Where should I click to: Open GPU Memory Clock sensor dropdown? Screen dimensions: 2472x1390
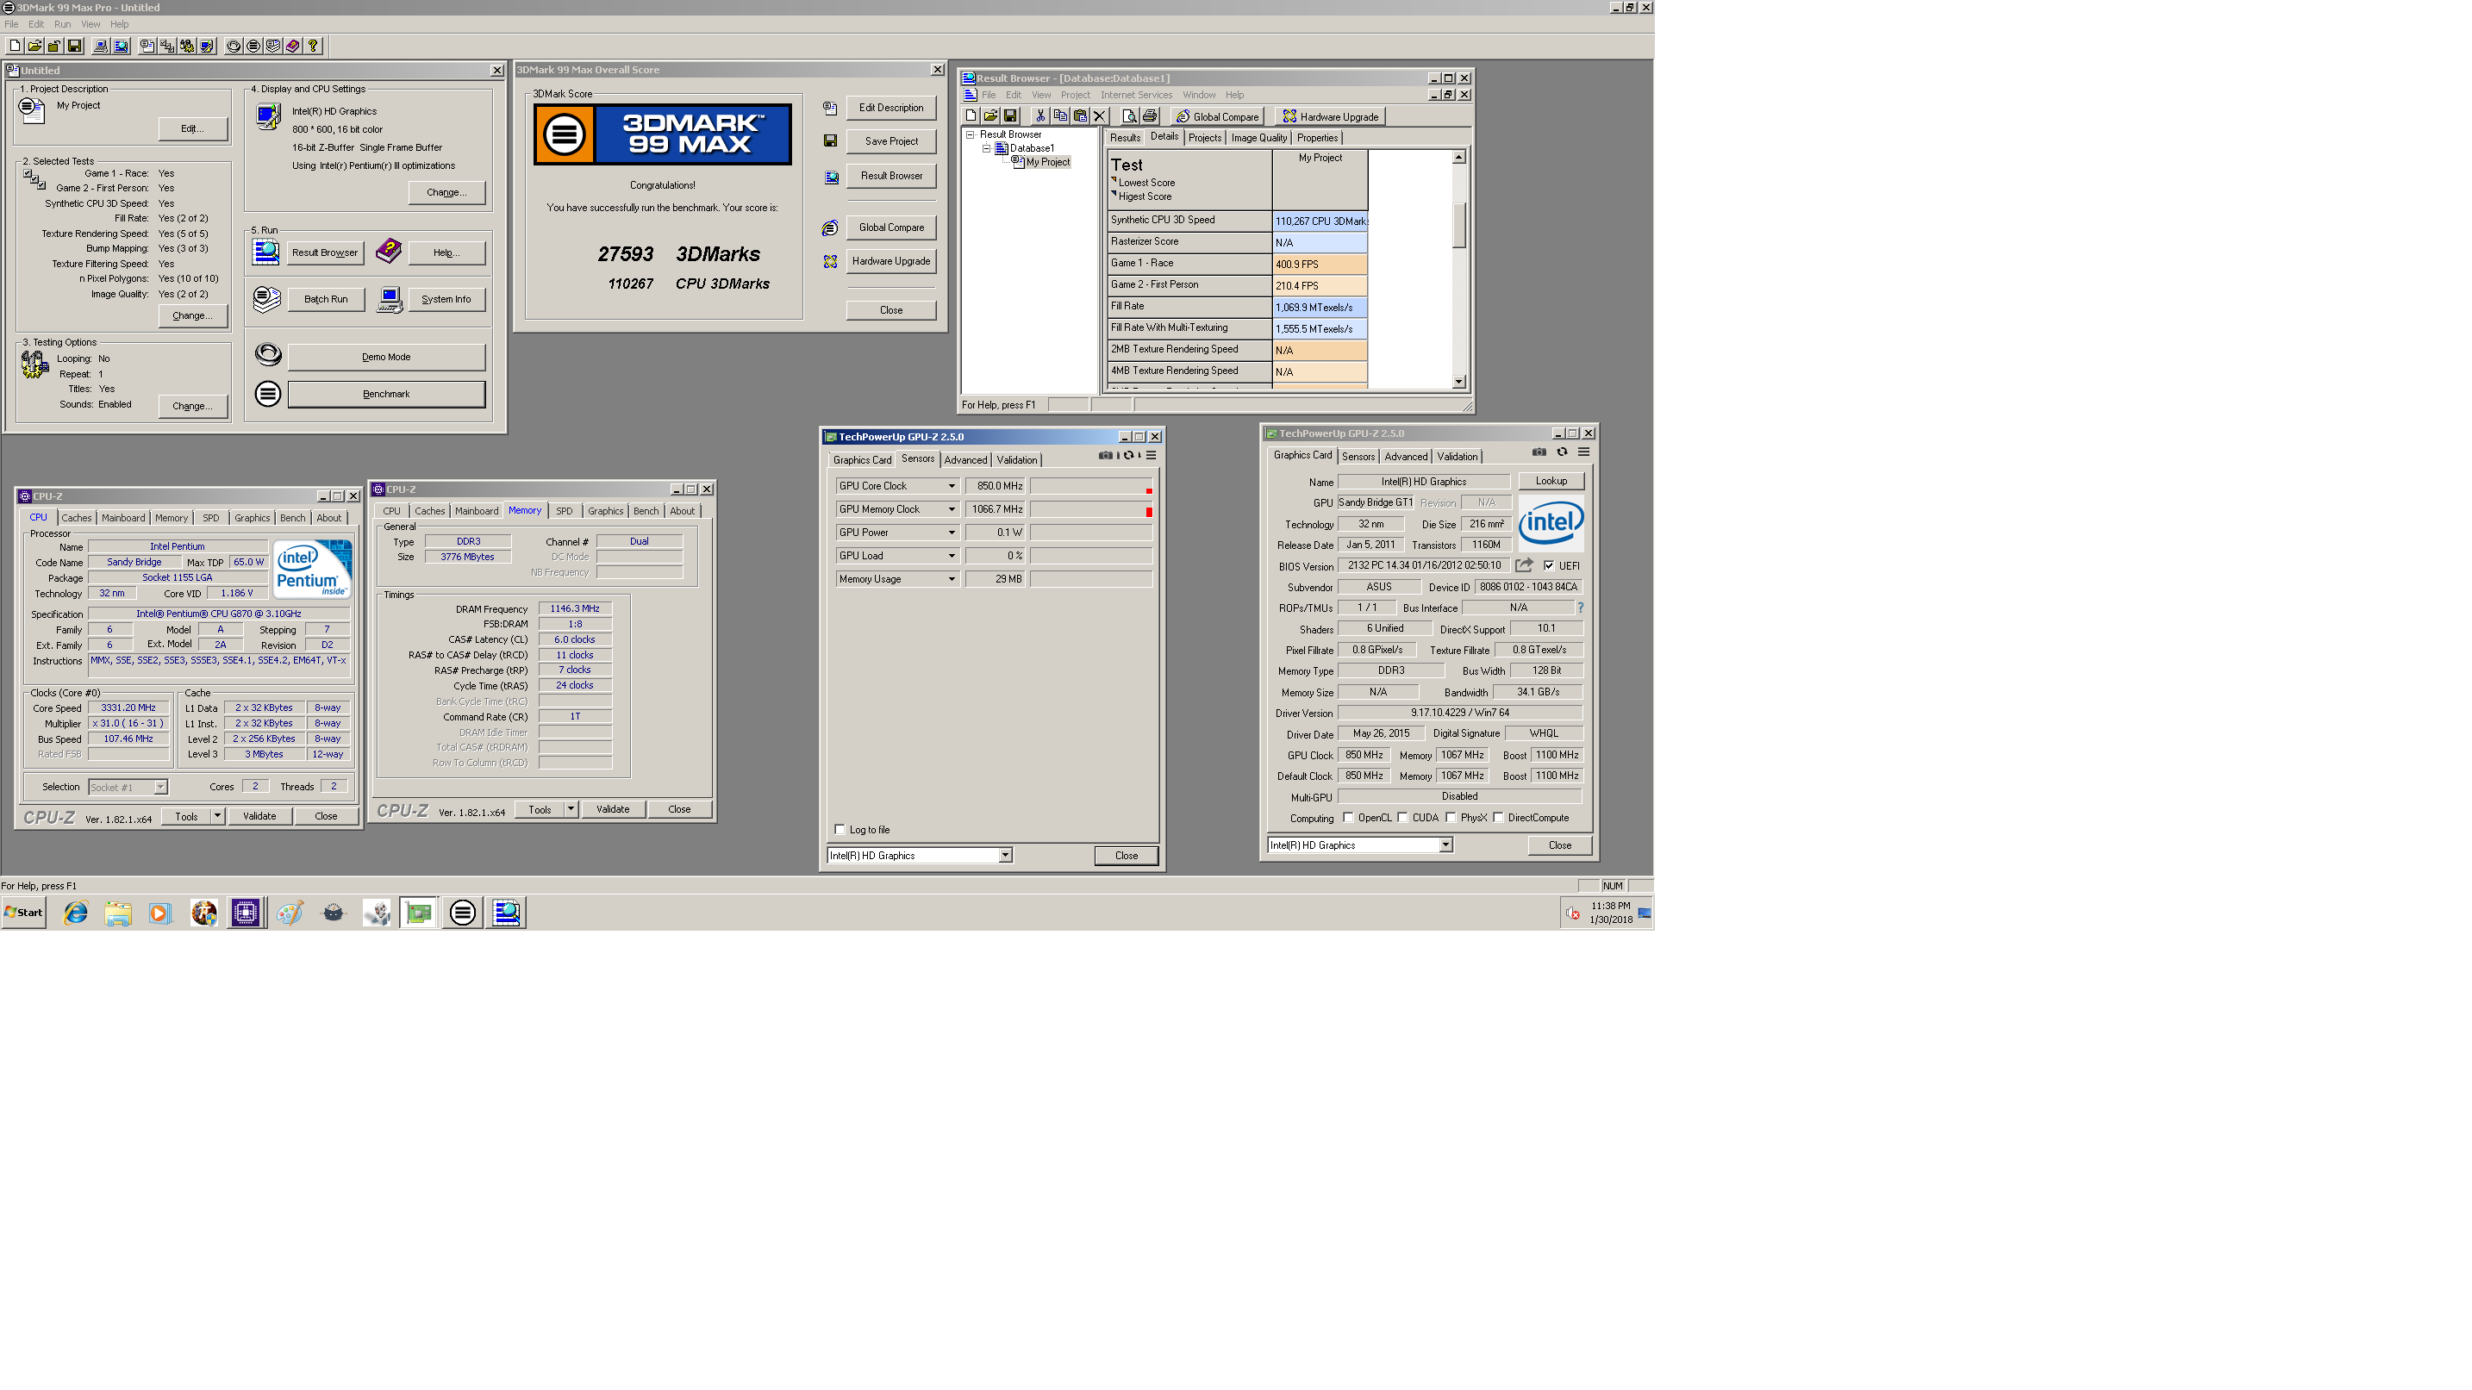coord(952,509)
